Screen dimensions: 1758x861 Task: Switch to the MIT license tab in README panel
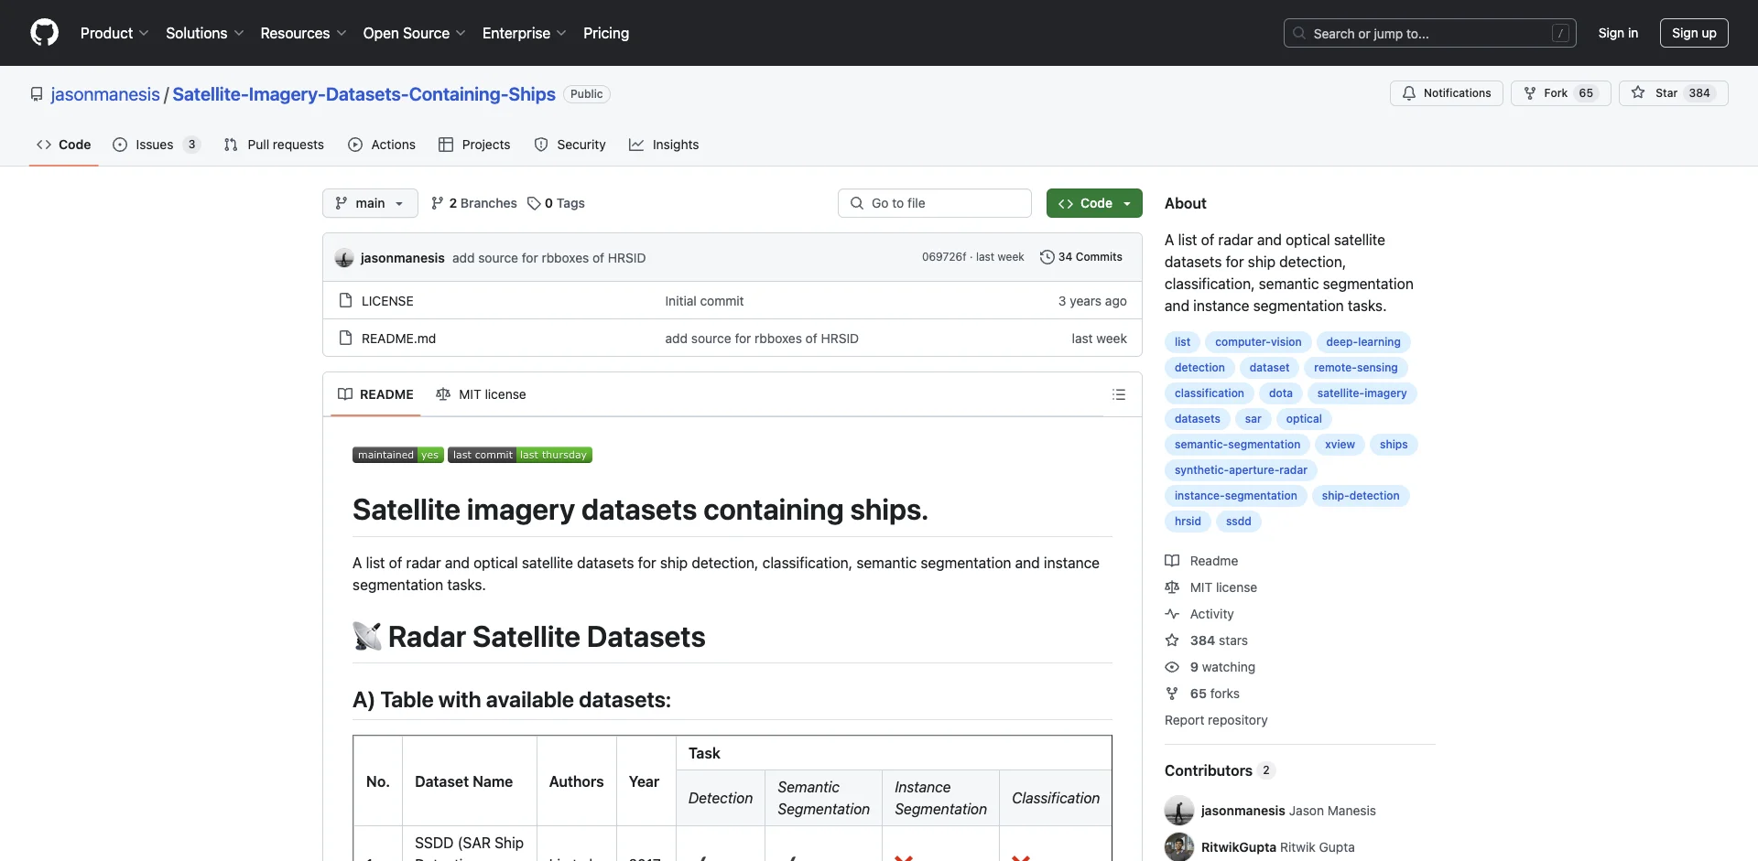pyautogui.click(x=481, y=394)
